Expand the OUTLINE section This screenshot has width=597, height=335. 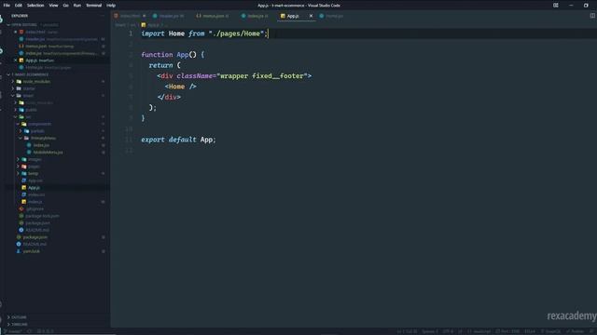pos(8,317)
